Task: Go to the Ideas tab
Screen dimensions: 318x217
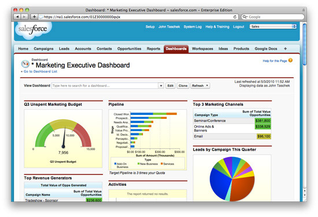Action: click(x=223, y=49)
